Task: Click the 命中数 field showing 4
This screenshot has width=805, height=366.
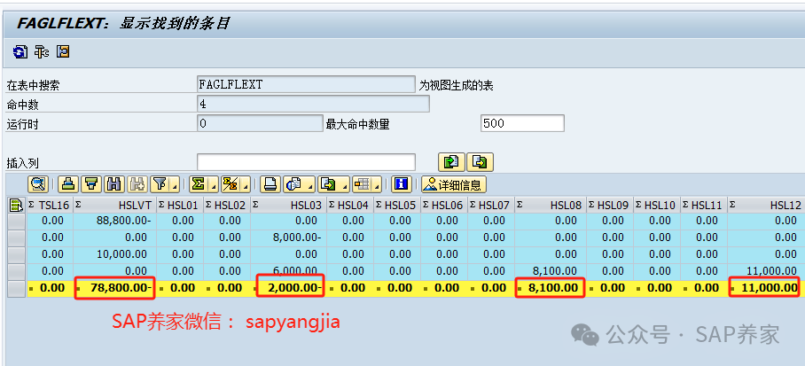Action: (x=313, y=104)
